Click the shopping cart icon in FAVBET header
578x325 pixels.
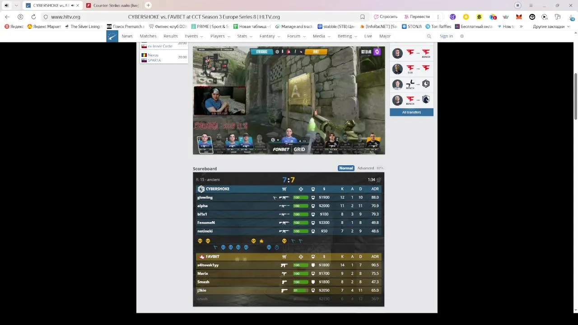point(284,257)
